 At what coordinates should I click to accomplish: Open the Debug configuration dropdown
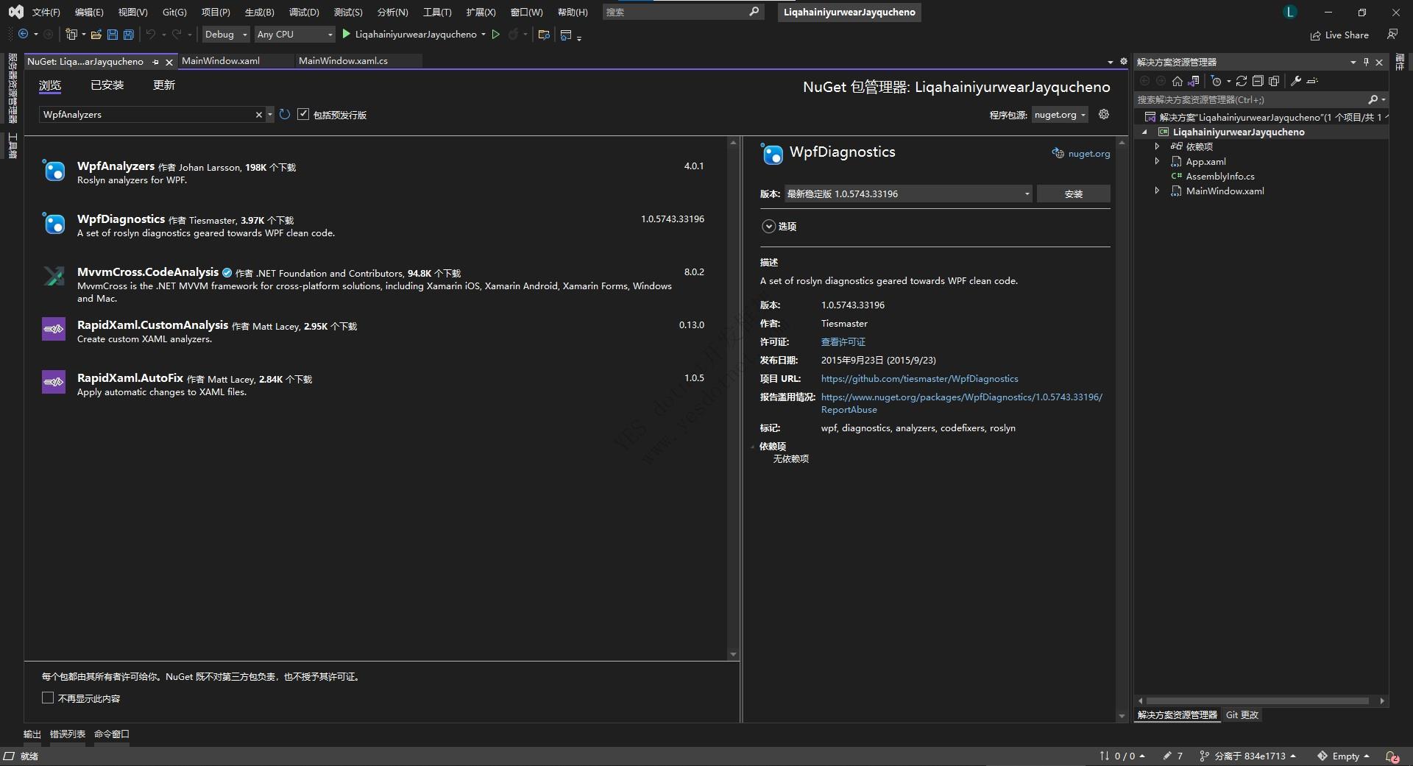click(x=226, y=35)
